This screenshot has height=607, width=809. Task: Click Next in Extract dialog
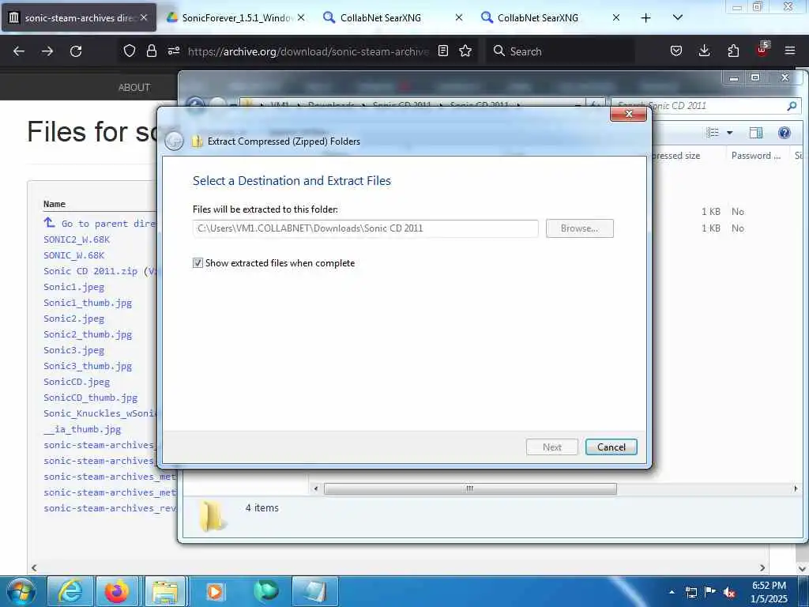point(552,447)
